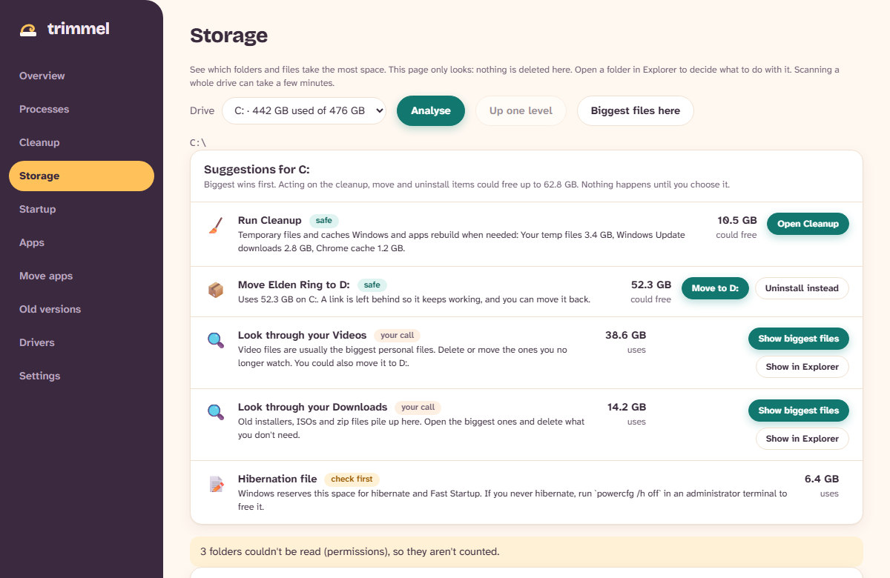Show Videos folder in Explorer
890x578 pixels.
click(802, 367)
